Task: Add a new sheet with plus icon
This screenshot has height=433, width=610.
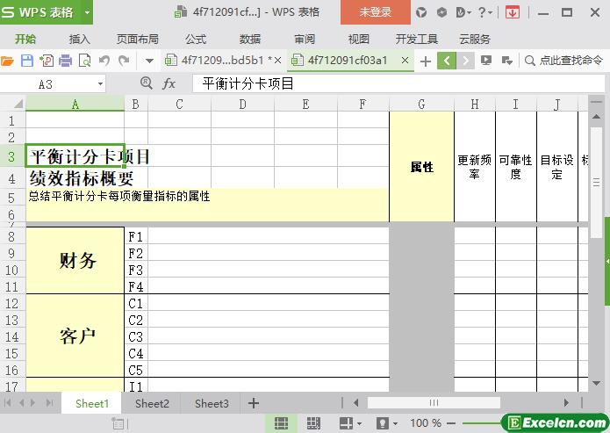Action: pos(254,403)
